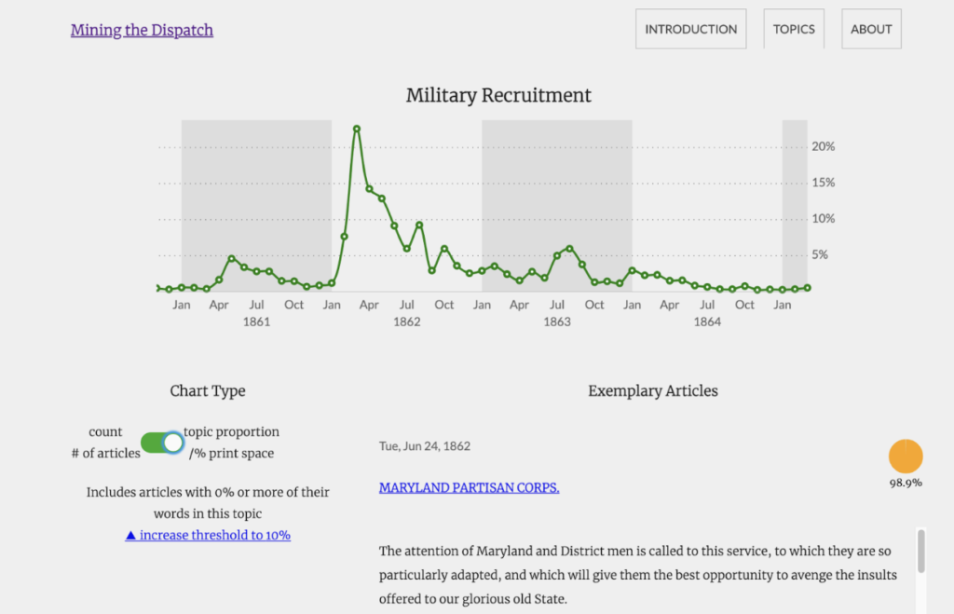
Task: Go to the About page
Action: point(871,29)
